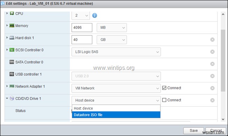Enable CD/DVD Drive 1 Connect checkbox
The height and width of the screenshot is (136, 228).
coord(164,100)
